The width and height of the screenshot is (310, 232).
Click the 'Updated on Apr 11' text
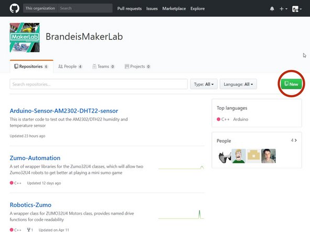54,230
